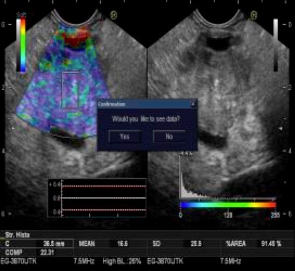Select the rectangular ROI box on elastography image

tap(70, 90)
